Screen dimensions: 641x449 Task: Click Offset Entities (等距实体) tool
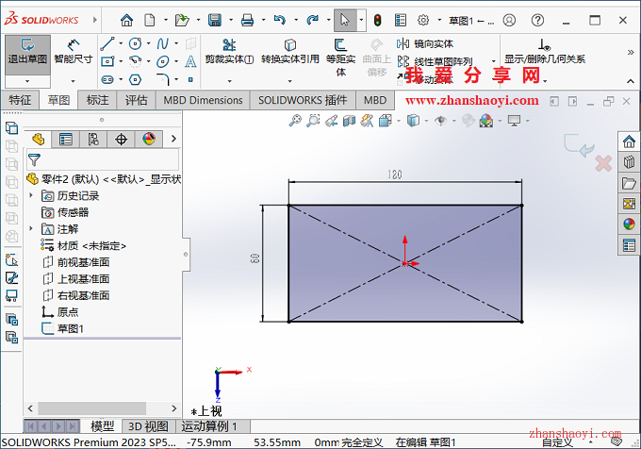(x=340, y=58)
